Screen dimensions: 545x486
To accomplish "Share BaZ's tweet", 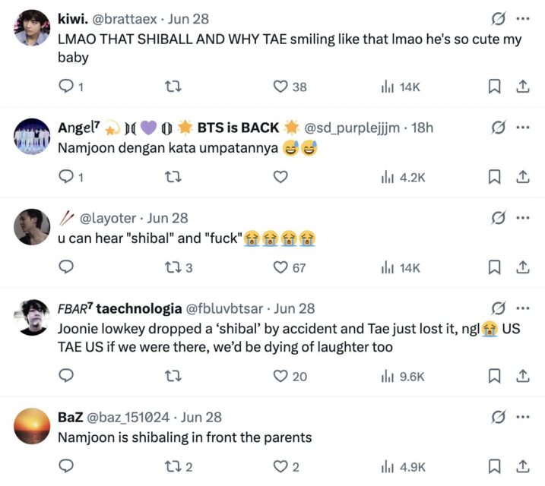I will pos(522,465).
